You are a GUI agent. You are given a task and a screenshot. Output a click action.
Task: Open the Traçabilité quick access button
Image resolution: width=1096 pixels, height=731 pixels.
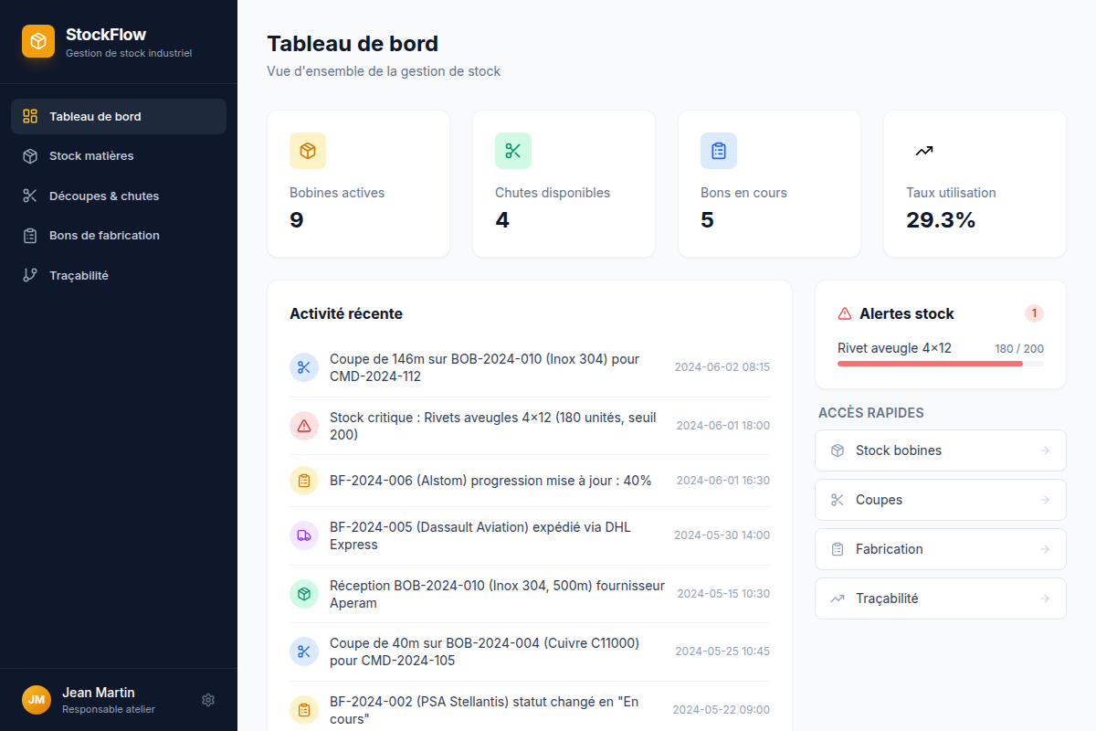tap(941, 599)
